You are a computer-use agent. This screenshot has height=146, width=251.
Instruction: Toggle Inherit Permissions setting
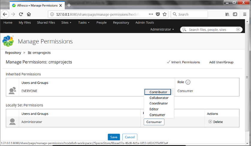tap(183, 62)
